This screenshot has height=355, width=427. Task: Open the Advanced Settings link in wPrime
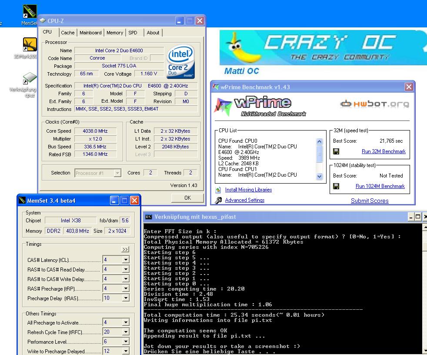(244, 200)
